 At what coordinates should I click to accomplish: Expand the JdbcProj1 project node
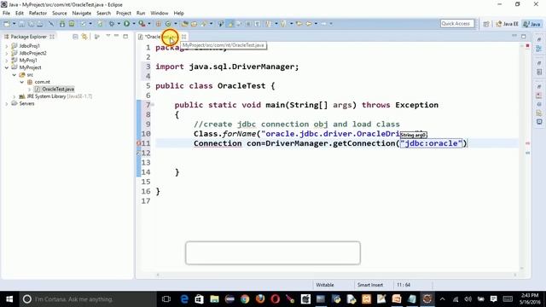[7, 46]
